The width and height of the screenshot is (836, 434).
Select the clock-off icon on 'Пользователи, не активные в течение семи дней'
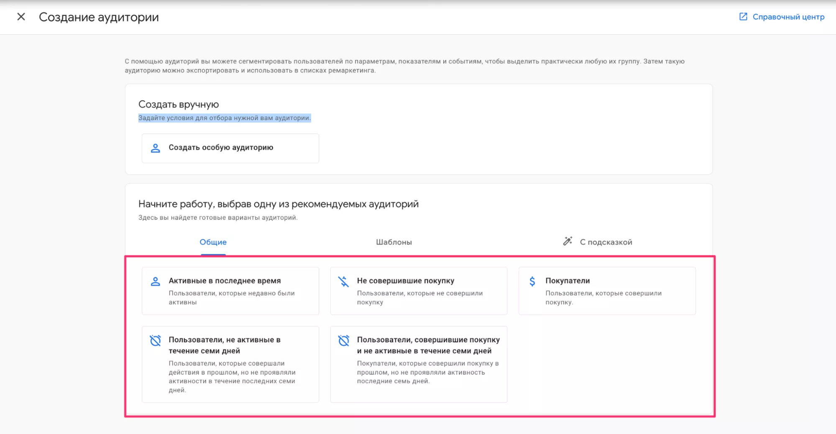pos(156,341)
